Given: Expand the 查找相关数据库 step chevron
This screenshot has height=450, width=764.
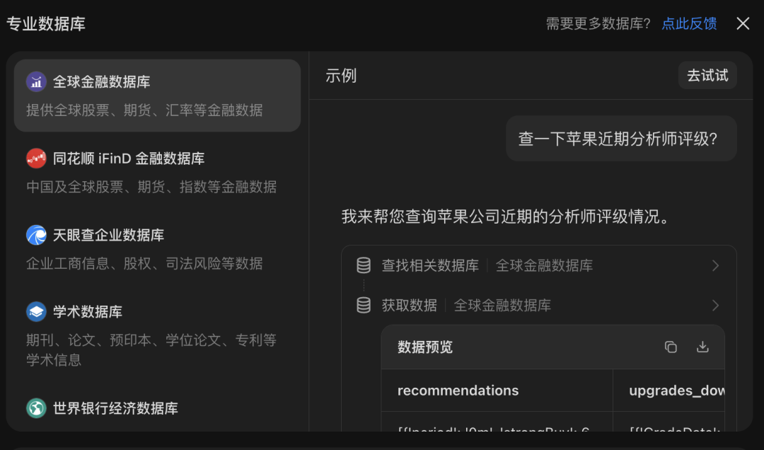Looking at the screenshot, I should click(715, 265).
